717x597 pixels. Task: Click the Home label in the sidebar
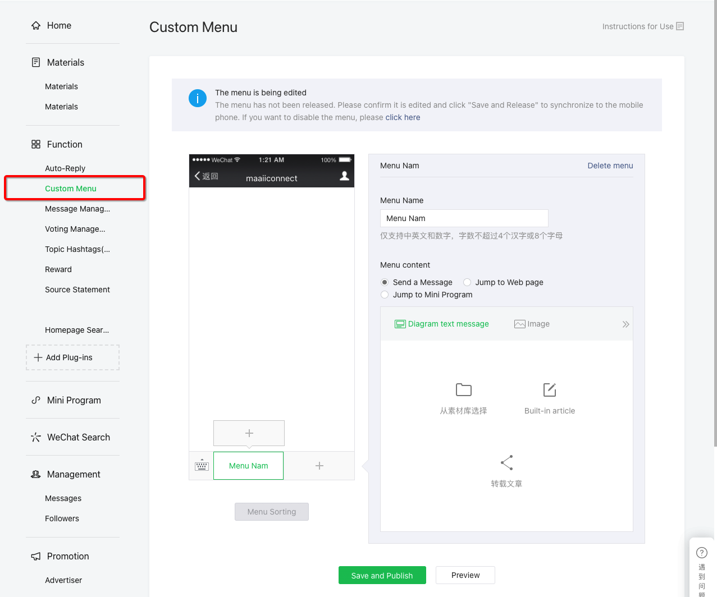tap(59, 25)
